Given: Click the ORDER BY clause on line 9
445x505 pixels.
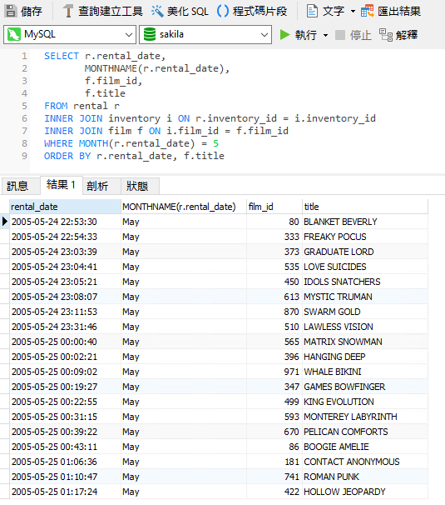Looking at the screenshot, I should [x=134, y=156].
